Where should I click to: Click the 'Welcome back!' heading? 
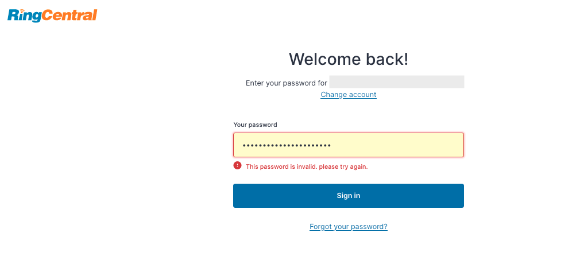click(349, 59)
